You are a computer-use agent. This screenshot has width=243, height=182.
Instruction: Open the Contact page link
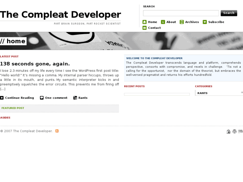[x=154, y=28]
